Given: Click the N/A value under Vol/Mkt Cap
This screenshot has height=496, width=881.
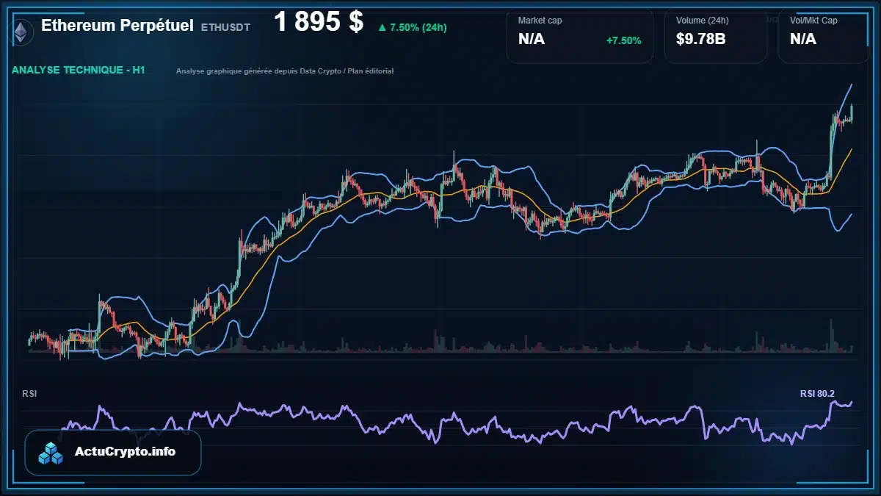Looking at the screenshot, I should (803, 40).
